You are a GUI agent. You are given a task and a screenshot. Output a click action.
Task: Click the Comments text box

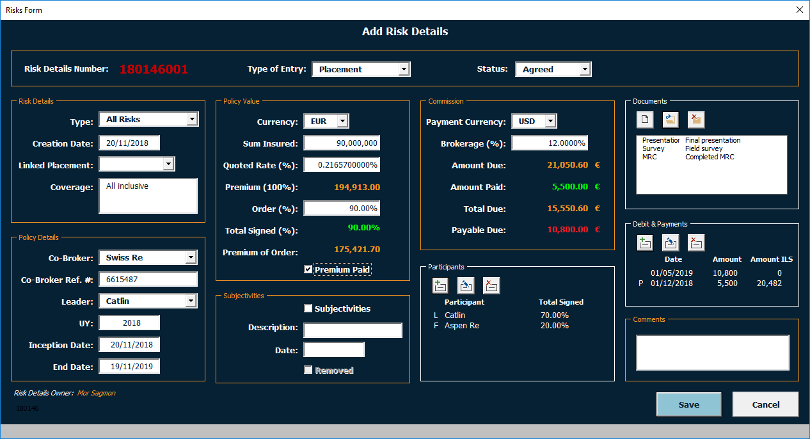[x=713, y=353]
